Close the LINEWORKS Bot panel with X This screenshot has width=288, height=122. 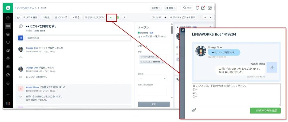tap(183, 30)
